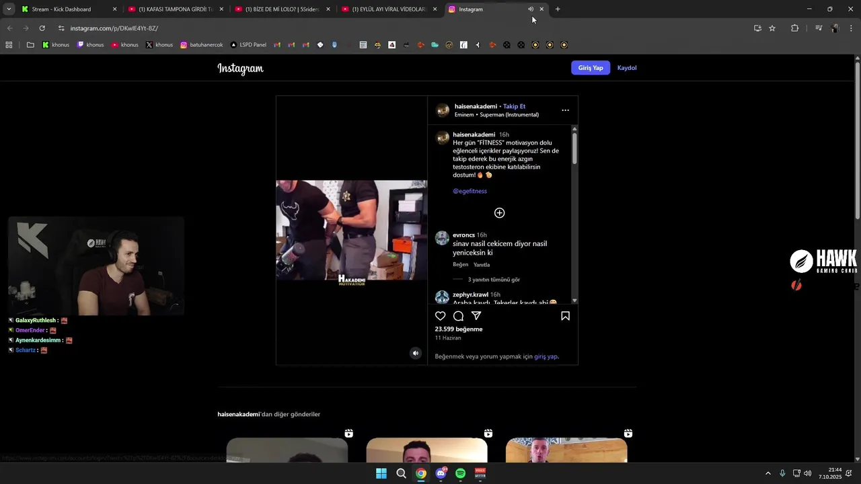
Task: Open the tab search dropdown arrow
Action: coord(9,9)
